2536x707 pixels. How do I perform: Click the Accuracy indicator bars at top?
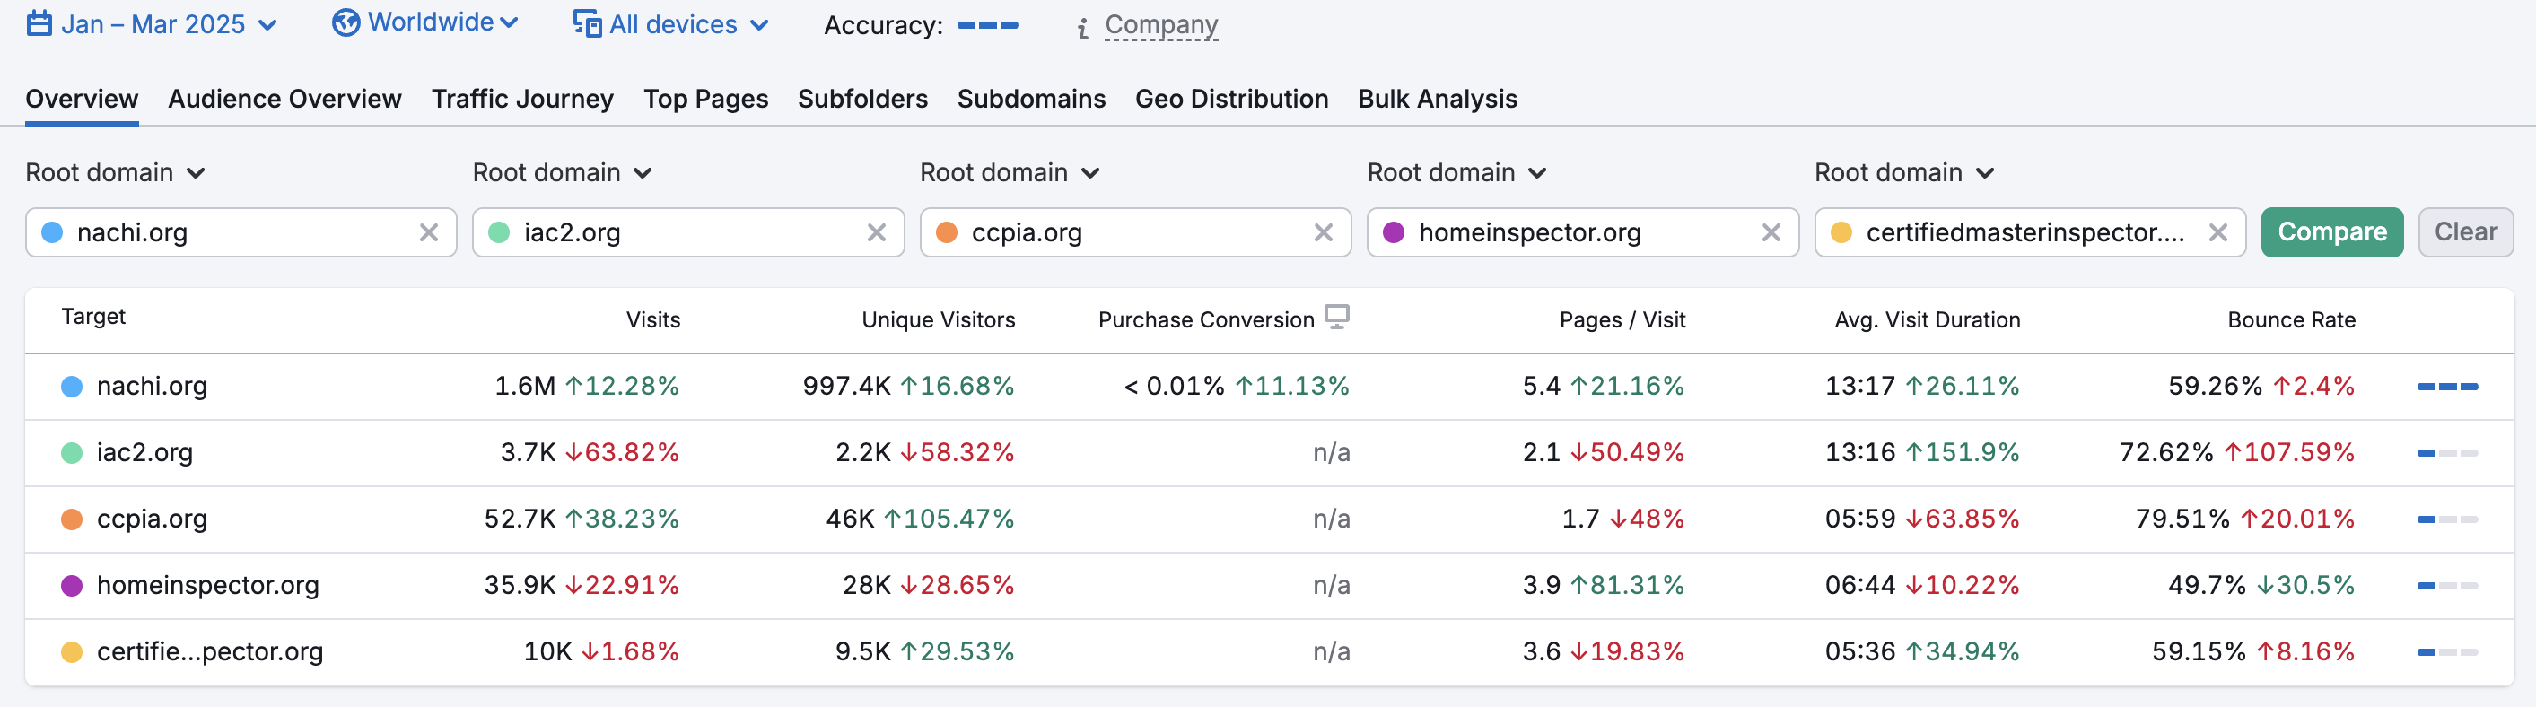tap(987, 24)
